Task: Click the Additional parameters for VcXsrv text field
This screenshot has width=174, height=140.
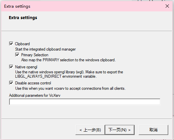Action: 85,102
